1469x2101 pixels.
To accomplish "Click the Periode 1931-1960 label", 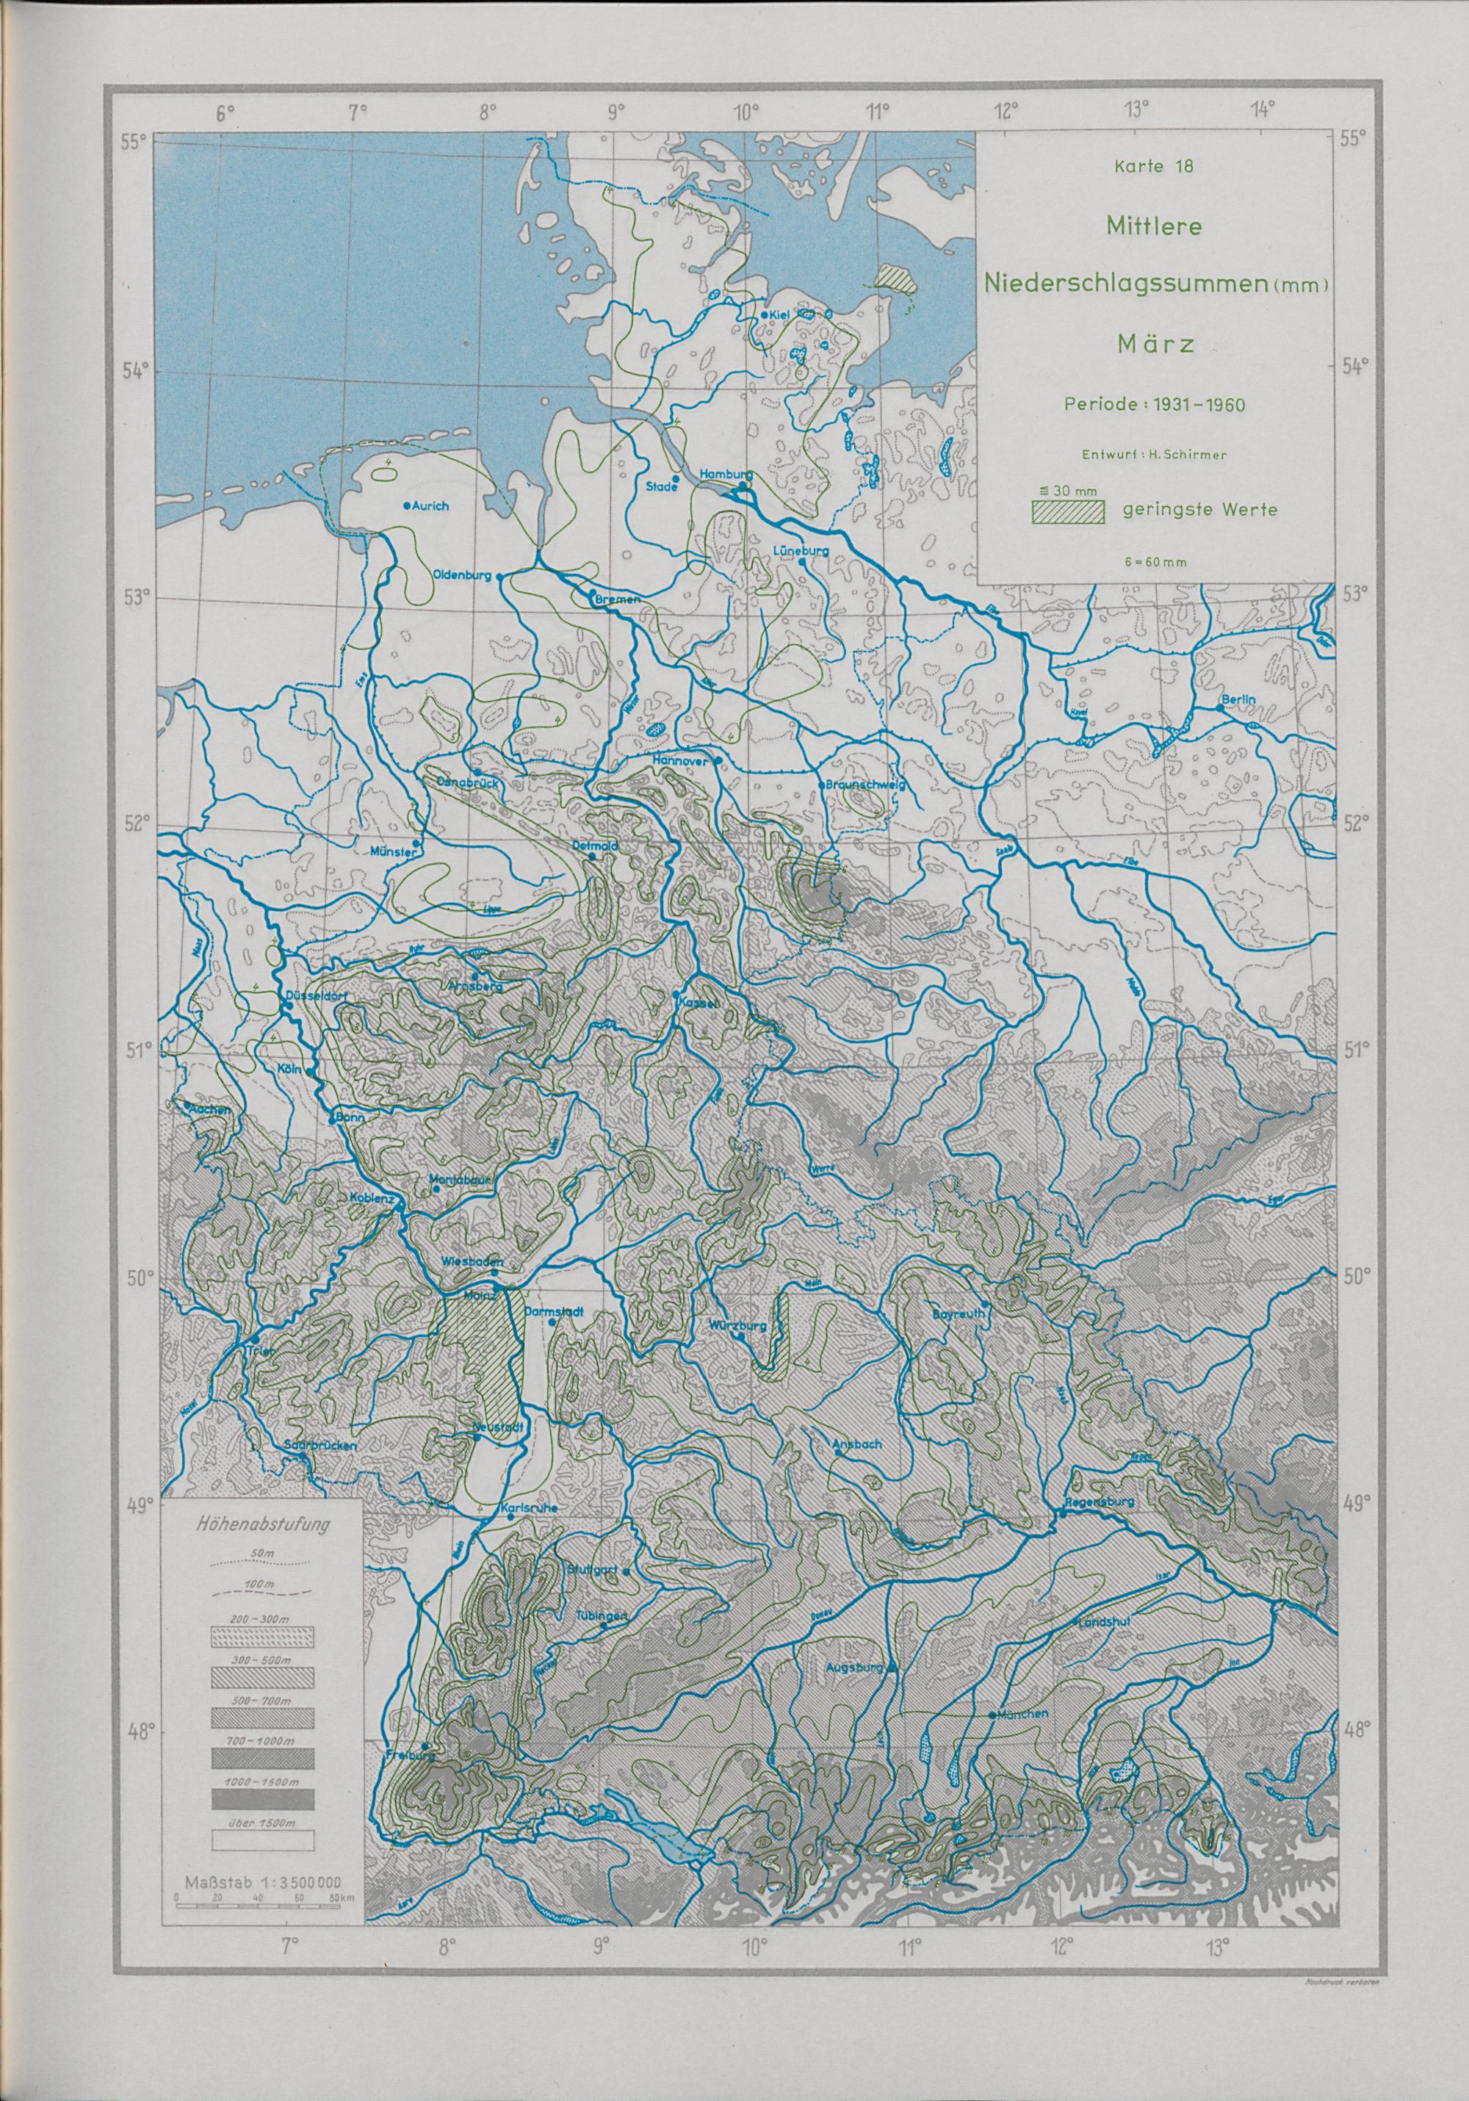I will coord(1155,406).
